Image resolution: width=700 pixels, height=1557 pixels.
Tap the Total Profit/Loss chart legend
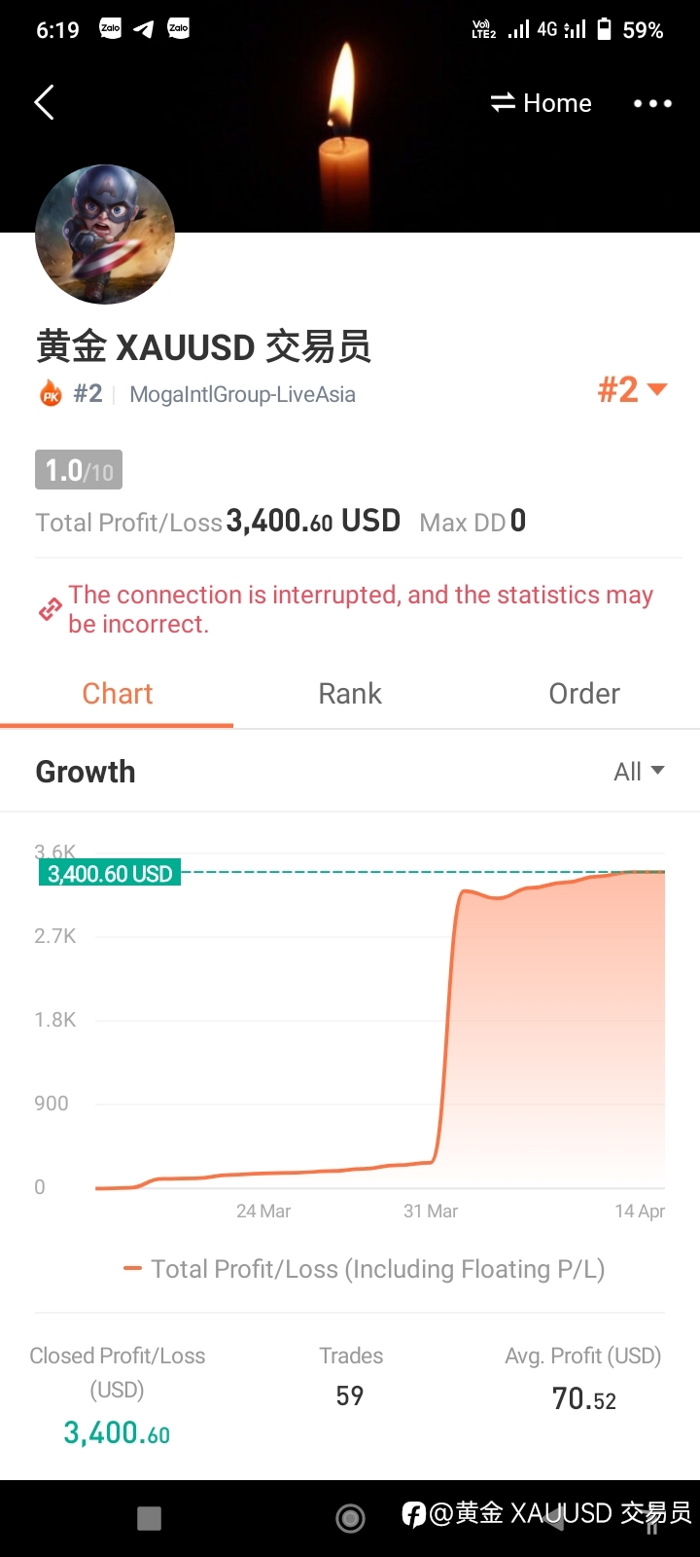click(365, 1269)
